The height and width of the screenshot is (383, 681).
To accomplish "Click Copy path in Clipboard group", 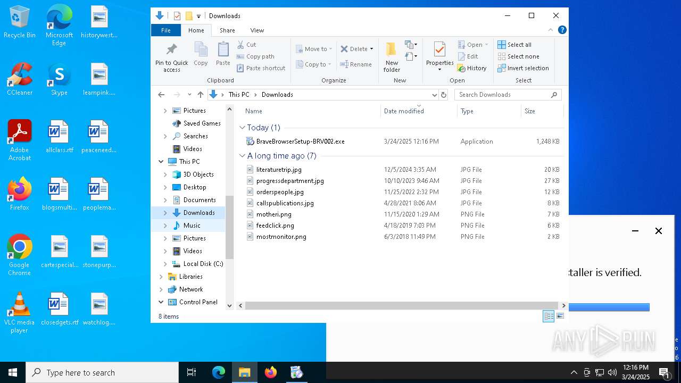I will tap(255, 56).
